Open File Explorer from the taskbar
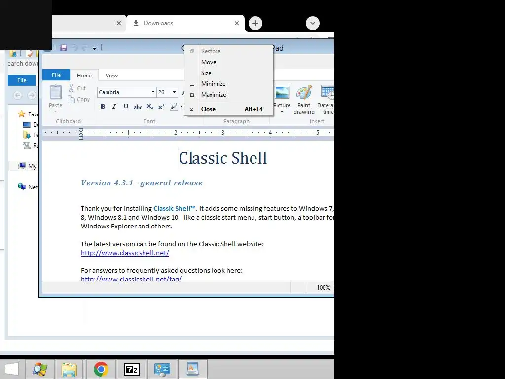 [69, 369]
